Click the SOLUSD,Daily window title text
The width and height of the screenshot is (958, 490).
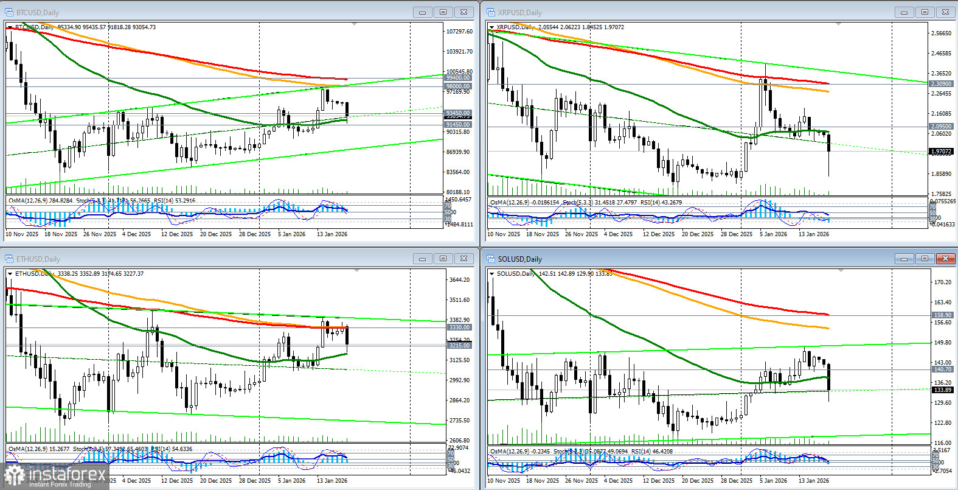(x=520, y=259)
